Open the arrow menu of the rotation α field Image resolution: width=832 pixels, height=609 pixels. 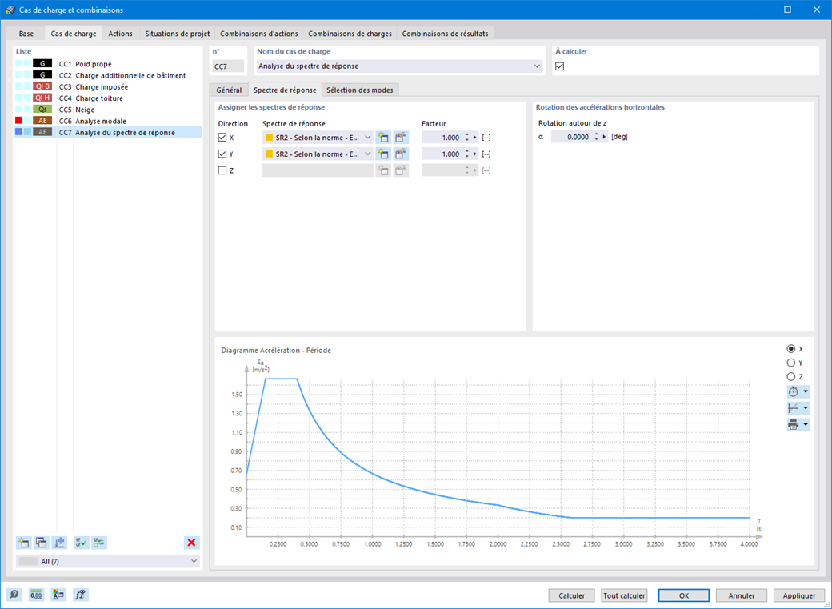tap(604, 137)
